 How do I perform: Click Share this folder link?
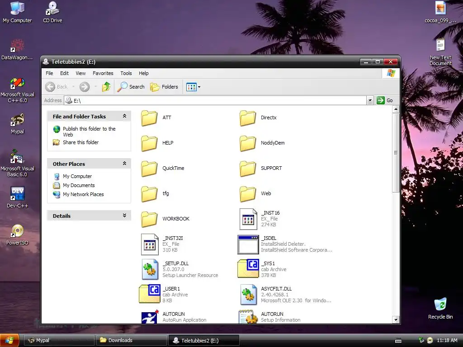(80, 142)
